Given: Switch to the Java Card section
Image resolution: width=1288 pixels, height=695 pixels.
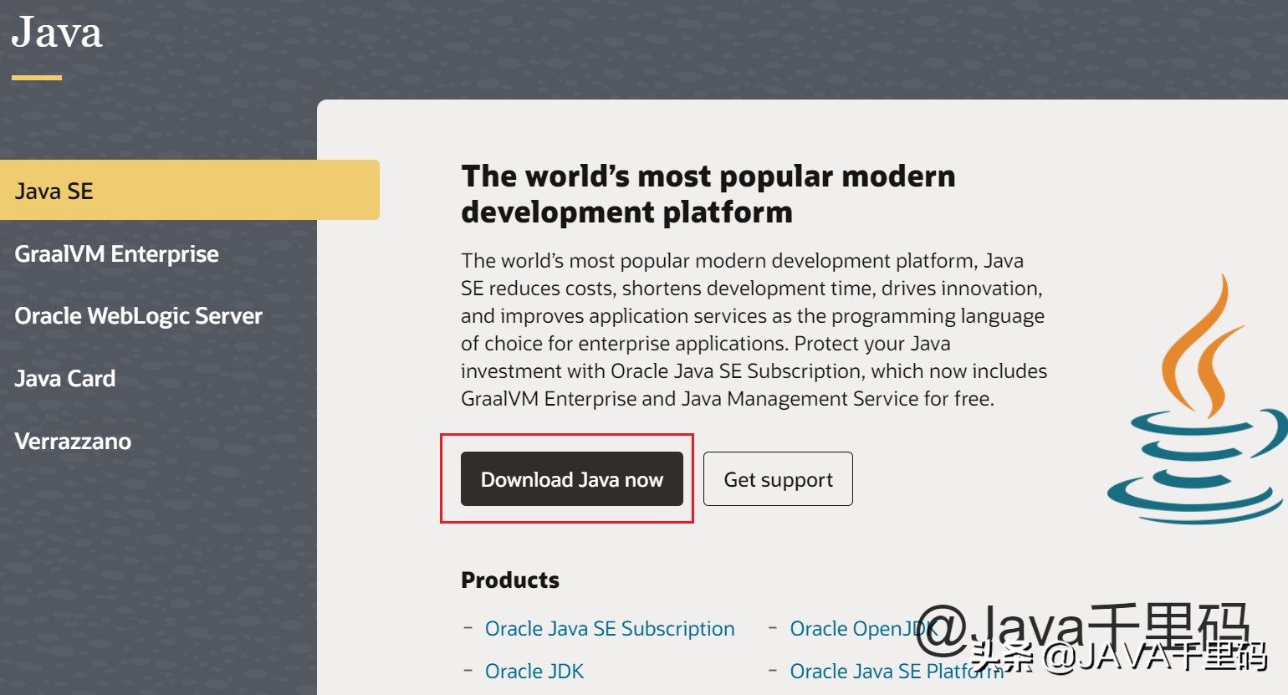Looking at the screenshot, I should (x=65, y=378).
